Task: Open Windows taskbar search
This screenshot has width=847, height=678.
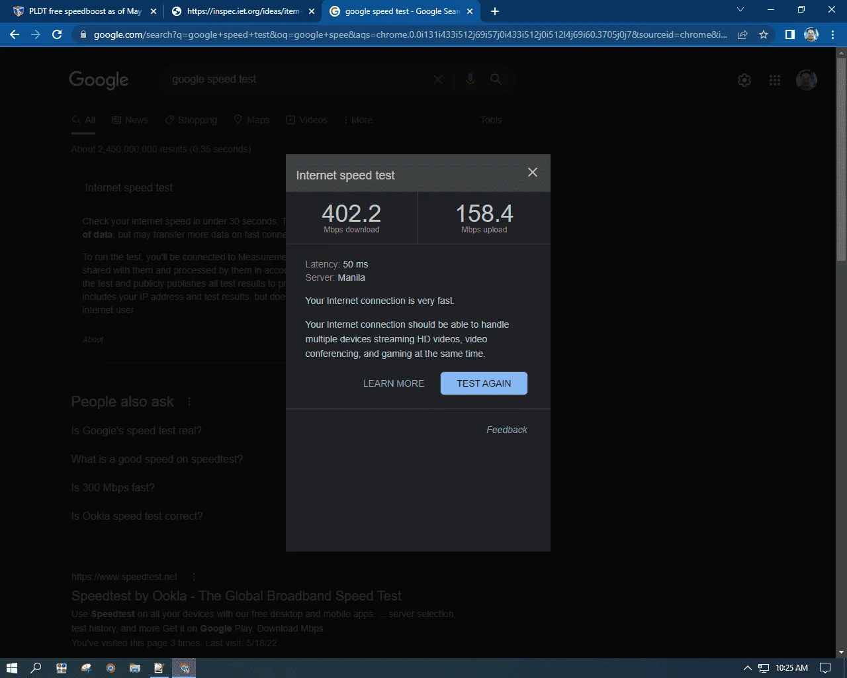Action: tap(36, 667)
